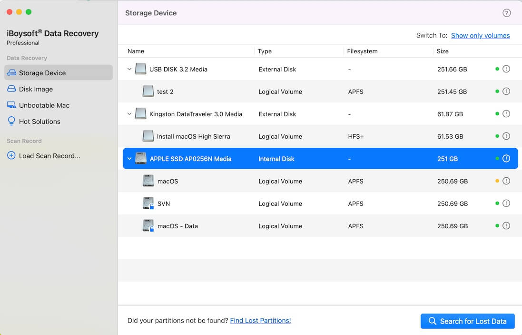Select the test 2 volume name
The width and height of the screenshot is (522, 335).
tap(165, 91)
